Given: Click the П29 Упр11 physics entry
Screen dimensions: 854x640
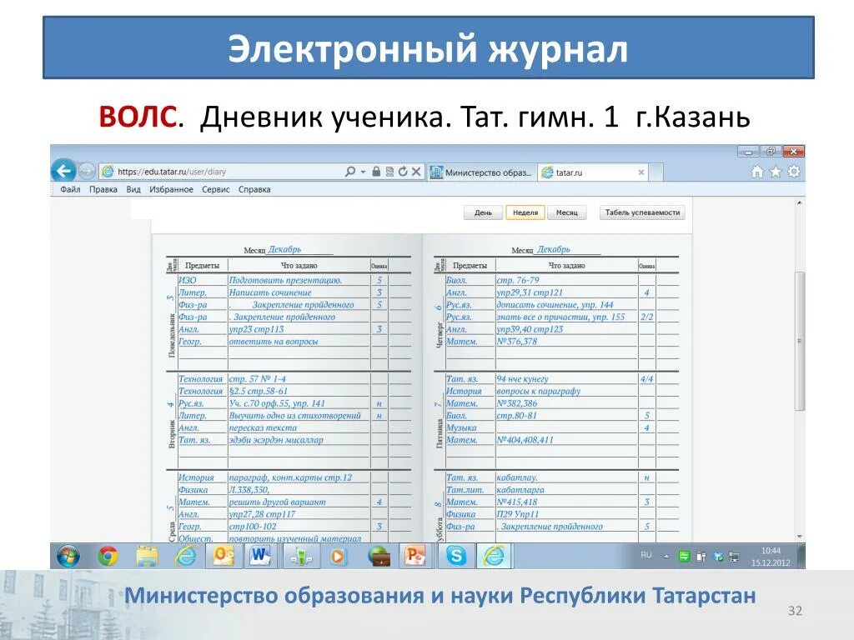Looking at the screenshot, I should pos(518,514).
